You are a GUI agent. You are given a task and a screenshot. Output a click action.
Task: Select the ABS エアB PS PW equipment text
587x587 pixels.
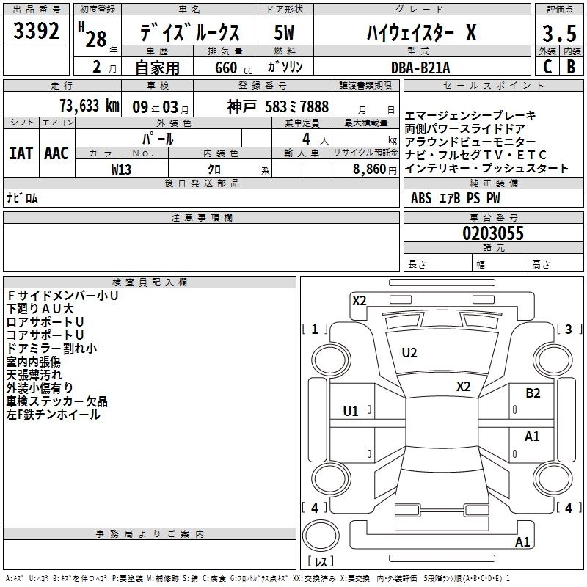[x=456, y=197]
